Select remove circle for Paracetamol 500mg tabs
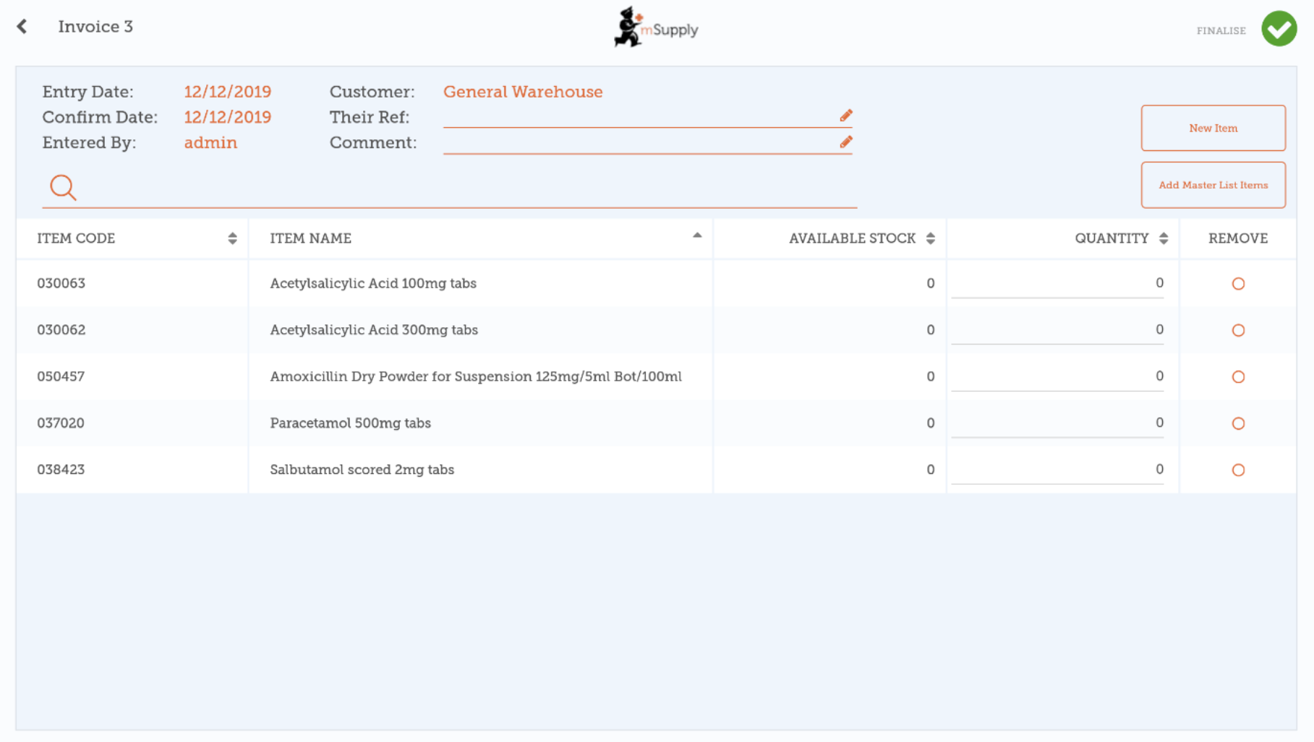The height and width of the screenshot is (742, 1314). point(1238,423)
